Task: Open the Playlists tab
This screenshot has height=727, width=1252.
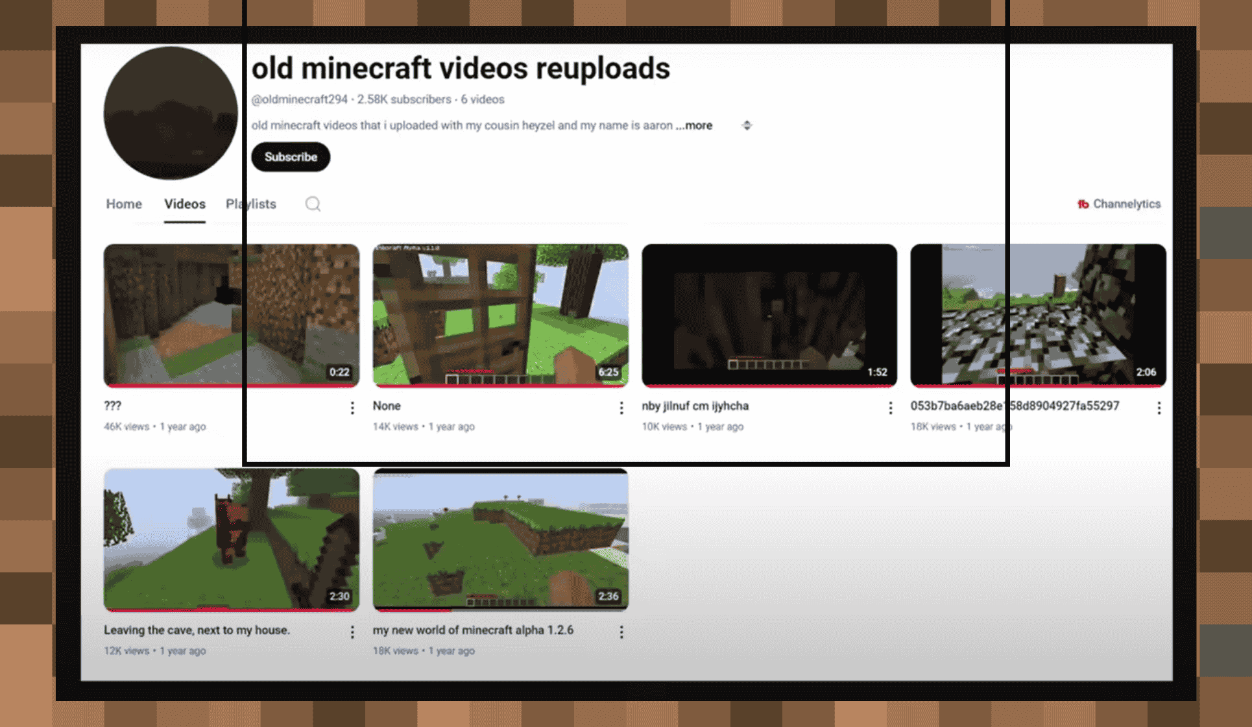Action: pyautogui.click(x=251, y=204)
